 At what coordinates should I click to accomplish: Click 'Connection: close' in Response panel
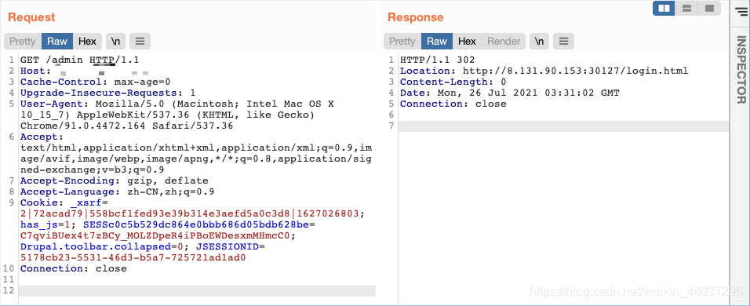tap(453, 104)
